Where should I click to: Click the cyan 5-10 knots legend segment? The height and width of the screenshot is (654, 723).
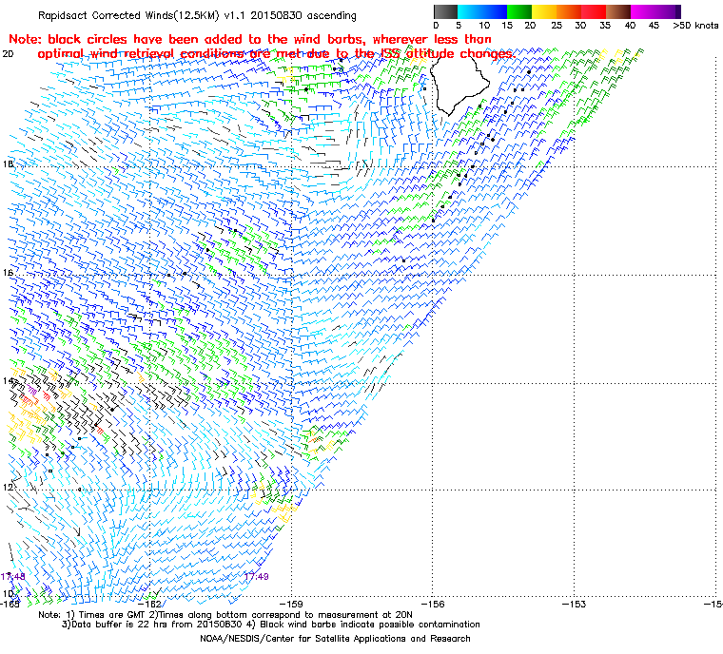470,11
